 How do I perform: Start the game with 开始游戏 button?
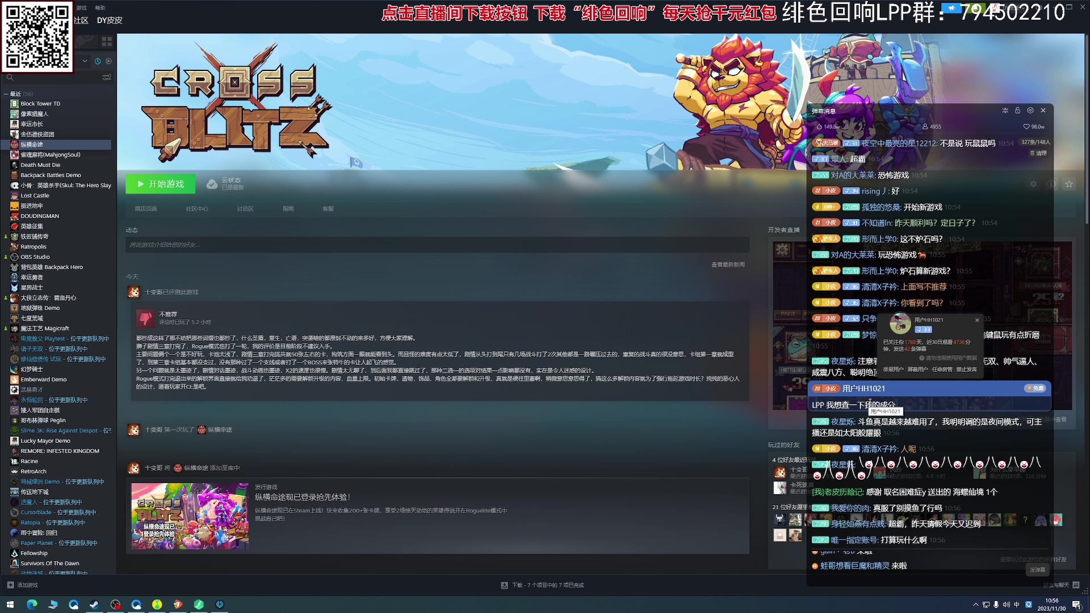tap(160, 184)
